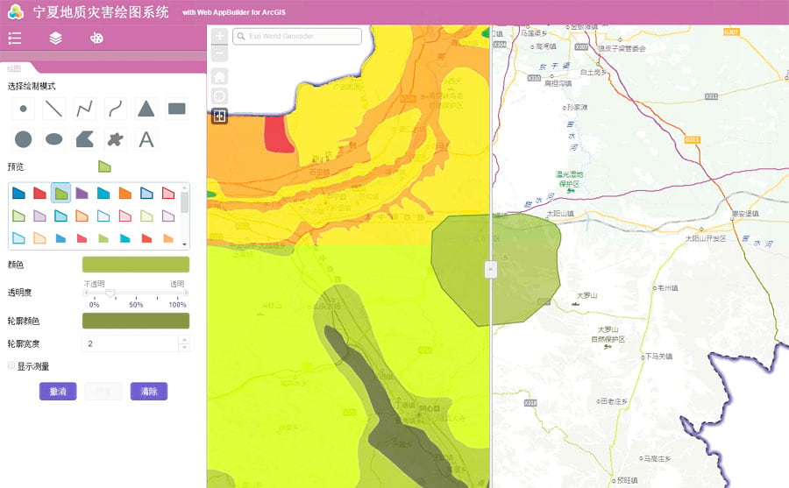Open the 颜色 fill color swatch

[x=136, y=265]
